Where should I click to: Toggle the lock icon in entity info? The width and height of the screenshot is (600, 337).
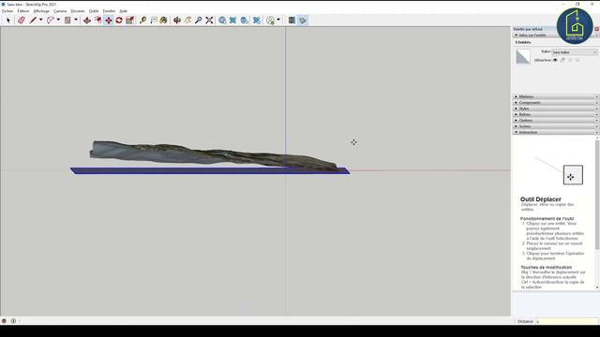[x=562, y=60]
